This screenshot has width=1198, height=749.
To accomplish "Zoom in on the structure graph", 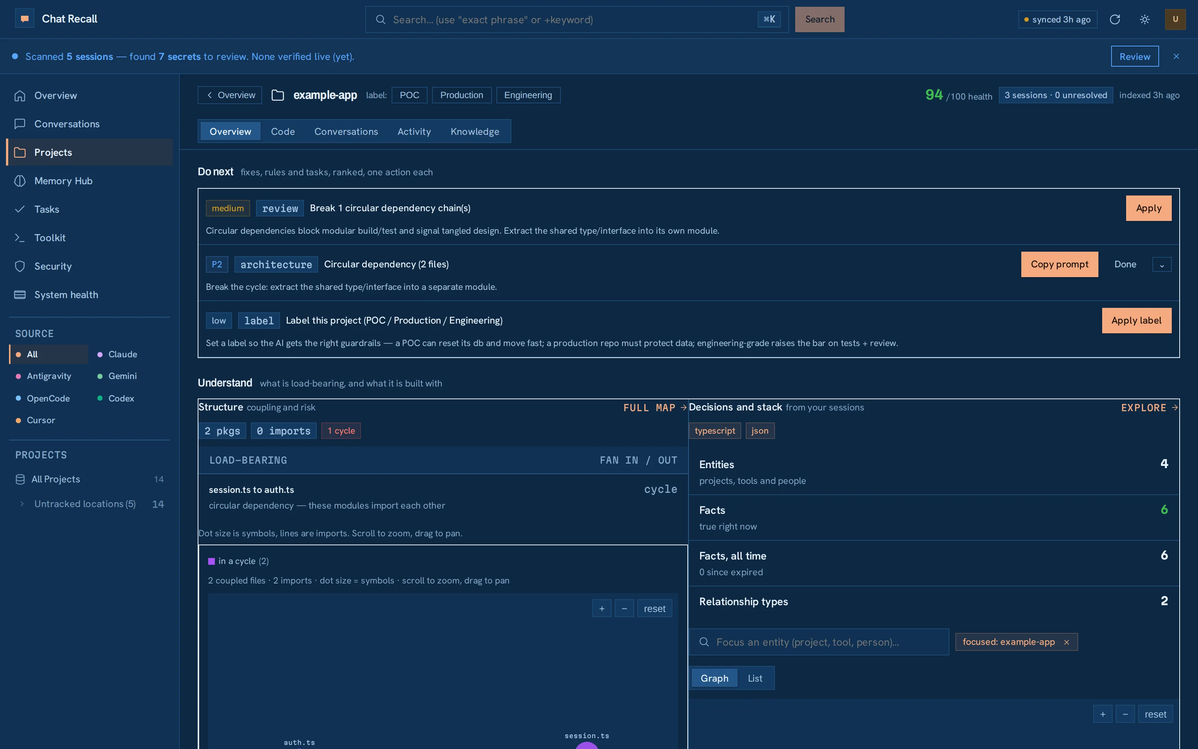I will pyautogui.click(x=602, y=608).
